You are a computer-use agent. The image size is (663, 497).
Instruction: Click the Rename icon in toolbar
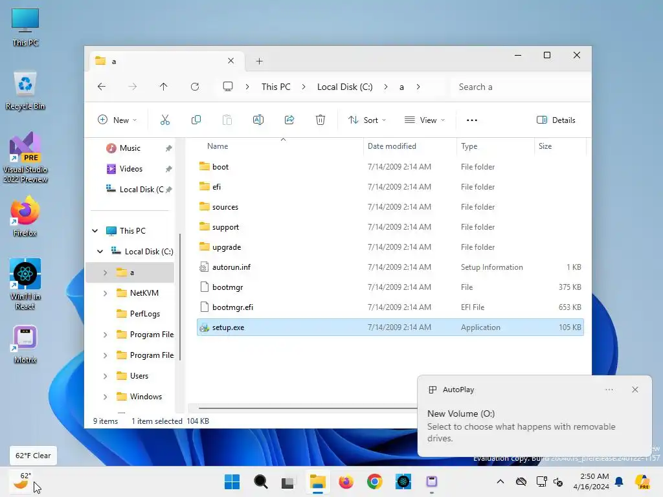pos(258,120)
